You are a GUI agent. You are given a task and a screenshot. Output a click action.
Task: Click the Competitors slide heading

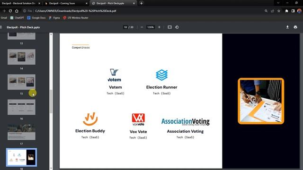(x=81, y=48)
